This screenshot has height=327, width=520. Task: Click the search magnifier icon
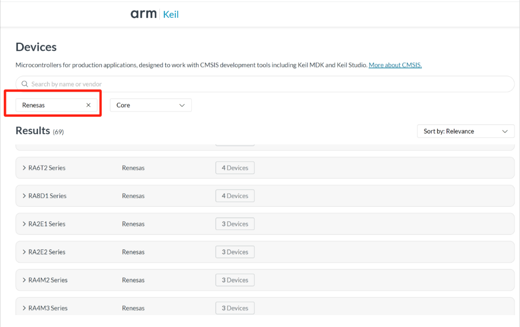pyautogui.click(x=24, y=84)
